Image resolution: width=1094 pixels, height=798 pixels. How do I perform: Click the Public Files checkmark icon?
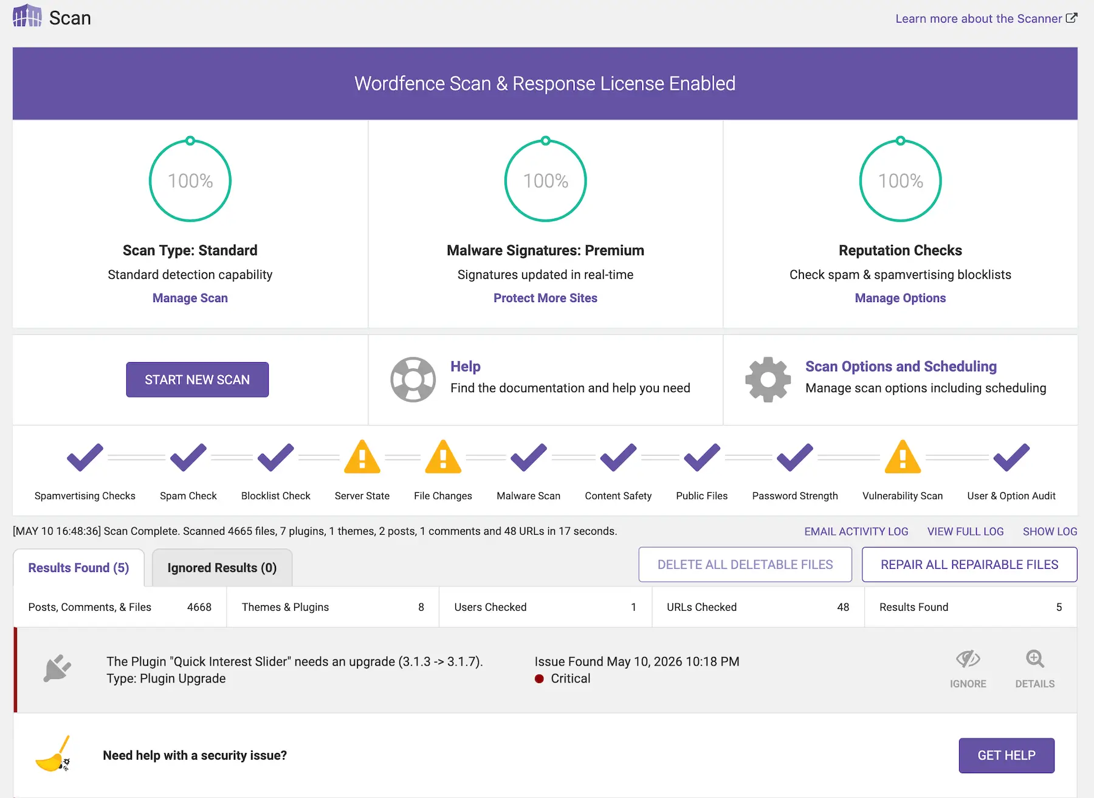(x=702, y=457)
